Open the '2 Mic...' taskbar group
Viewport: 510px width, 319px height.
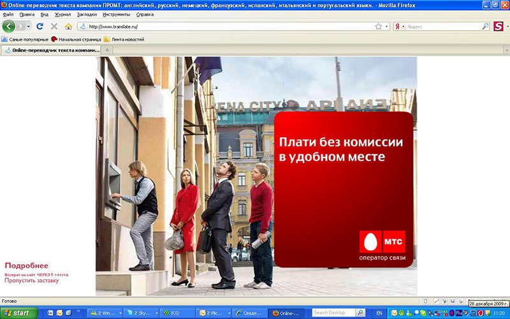tap(215, 313)
